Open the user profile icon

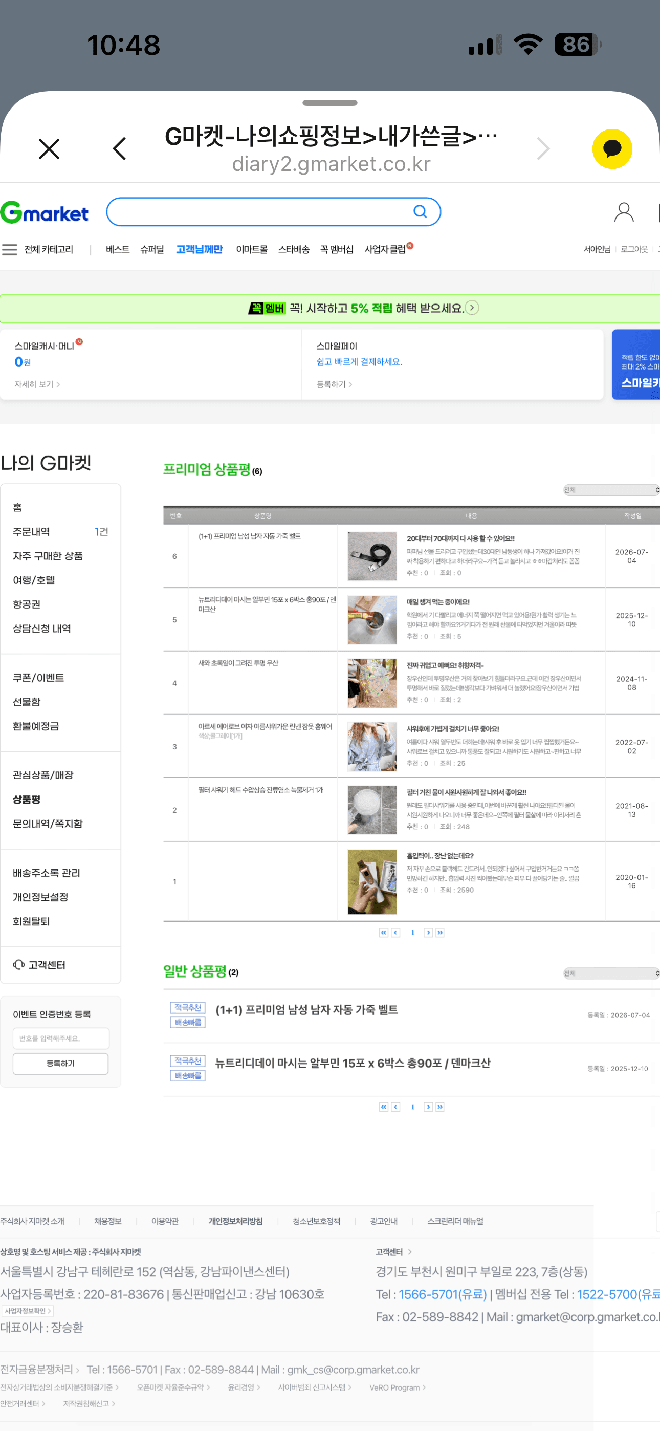(624, 212)
